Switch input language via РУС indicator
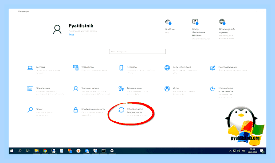Screen dimensions: 275x163 pyautogui.click(x=244, y=151)
